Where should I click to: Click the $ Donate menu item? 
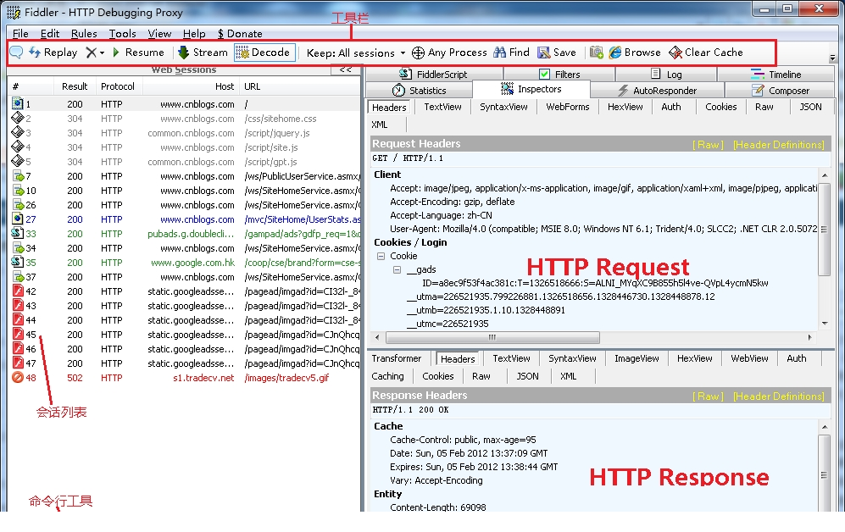240,33
